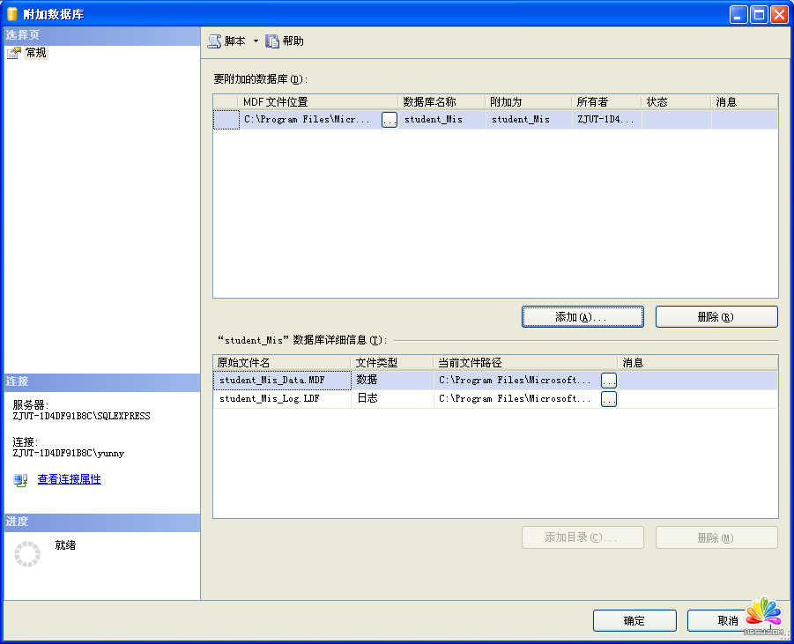The width and height of the screenshot is (794, 644).
Task: Click the upper 删除(R) button
Action: pos(716,317)
